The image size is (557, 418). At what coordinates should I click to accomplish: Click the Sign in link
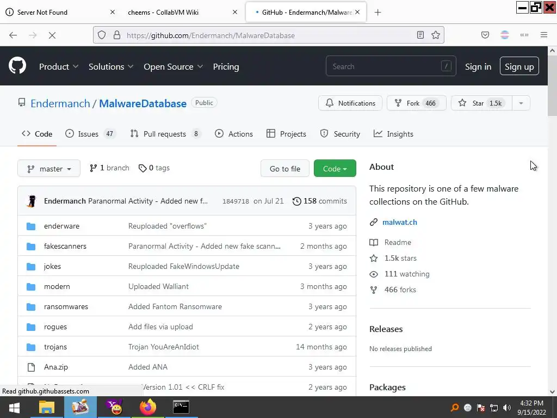click(478, 66)
